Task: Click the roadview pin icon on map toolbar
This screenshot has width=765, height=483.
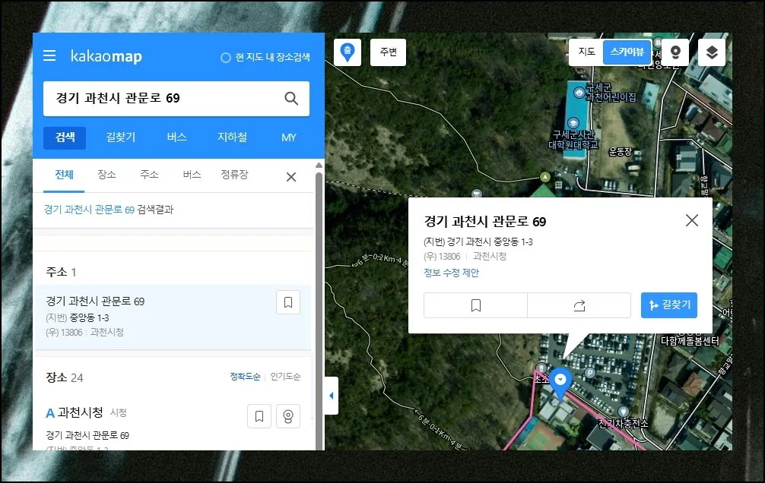Action: (x=675, y=52)
